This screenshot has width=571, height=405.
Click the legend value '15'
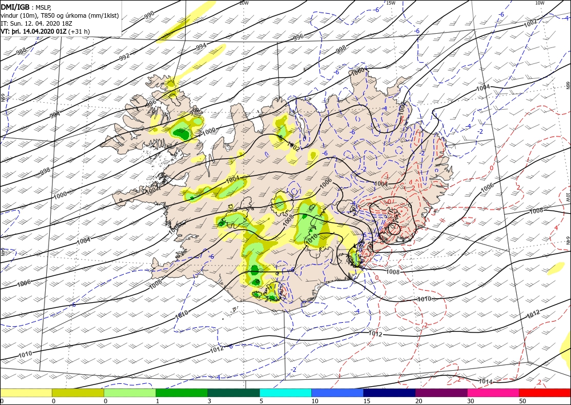367,401
